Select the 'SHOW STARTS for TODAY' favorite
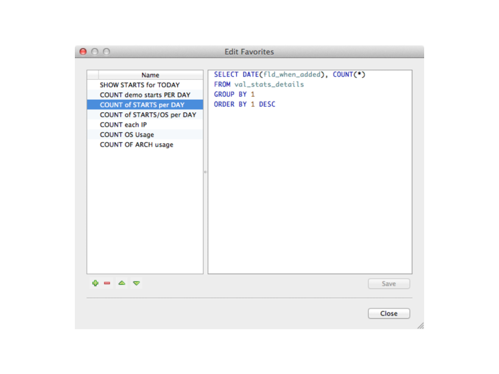The image size is (499, 374). click(x=145, y=85)
